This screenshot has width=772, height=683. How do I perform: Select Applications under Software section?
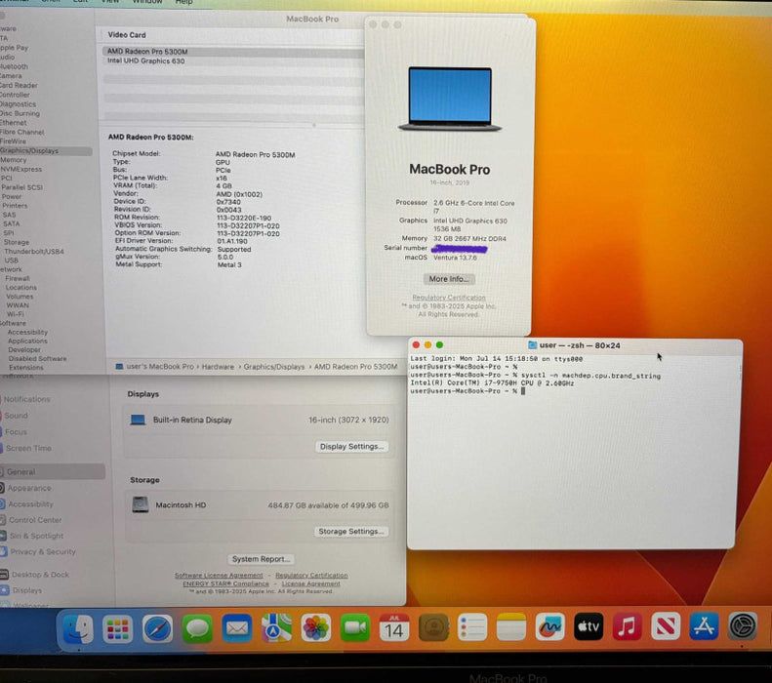pyautogui.click(x=27, y=341)
